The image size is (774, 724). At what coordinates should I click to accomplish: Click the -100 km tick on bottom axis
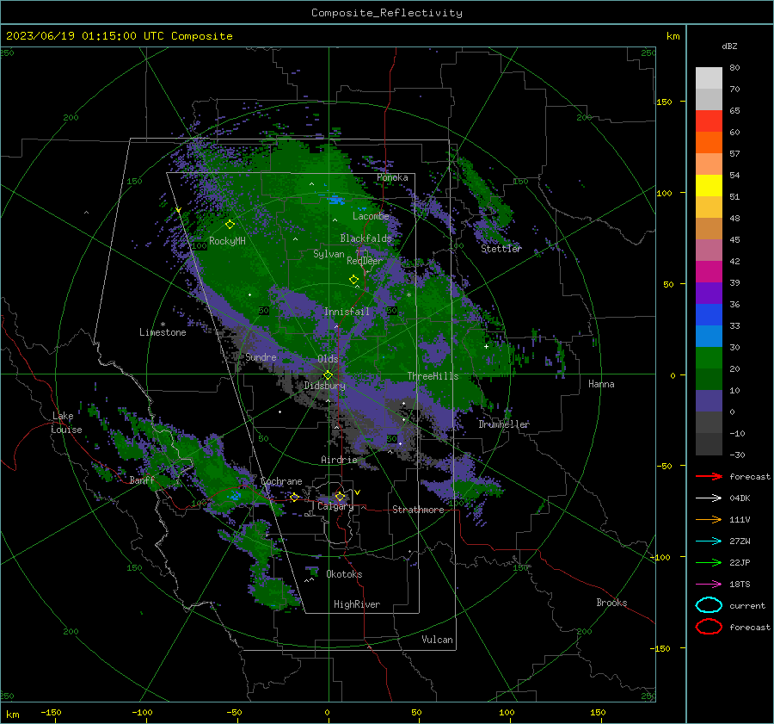point(142,712)
